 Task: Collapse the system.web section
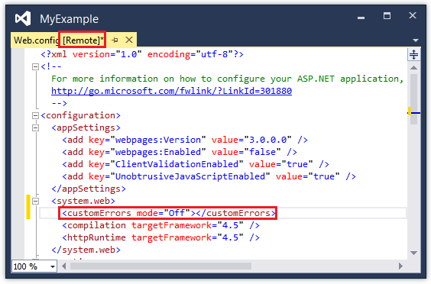click(35, 201)
